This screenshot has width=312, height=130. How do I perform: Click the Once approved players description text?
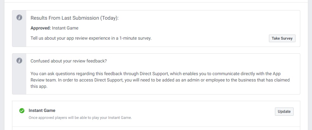click(80, 118)
